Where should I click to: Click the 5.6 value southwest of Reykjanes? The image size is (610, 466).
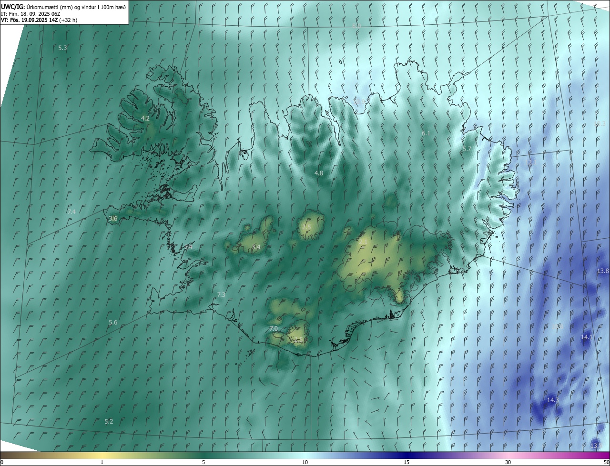[x=113, y=323]
